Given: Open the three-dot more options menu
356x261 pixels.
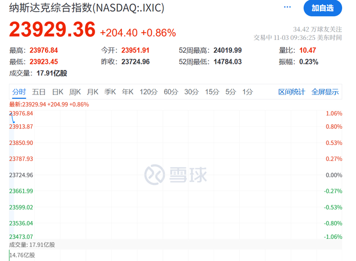Looking at the screenshot, I should tap(287, 7).
